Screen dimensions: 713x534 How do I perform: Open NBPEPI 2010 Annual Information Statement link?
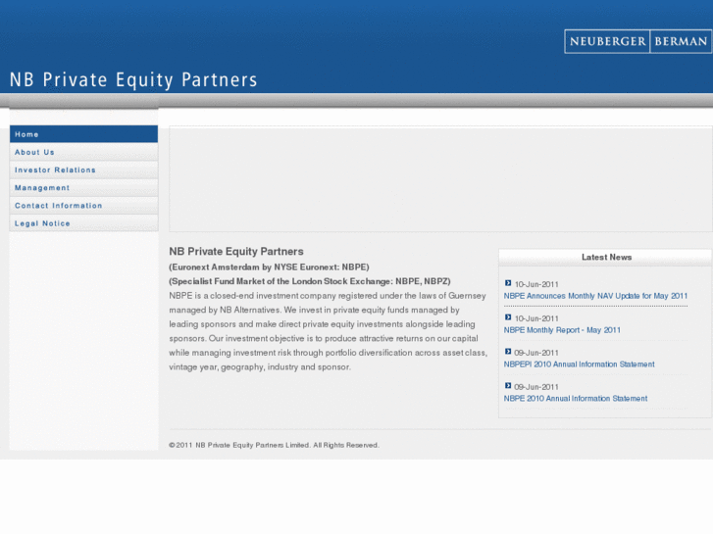pyautogui.click(x=580, y=364)
